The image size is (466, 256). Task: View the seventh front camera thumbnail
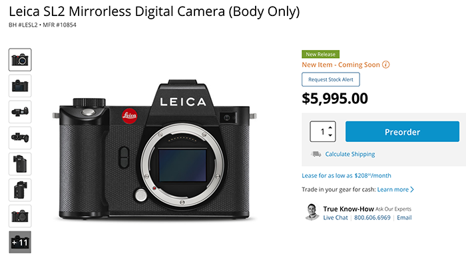[x=20, y=216]
